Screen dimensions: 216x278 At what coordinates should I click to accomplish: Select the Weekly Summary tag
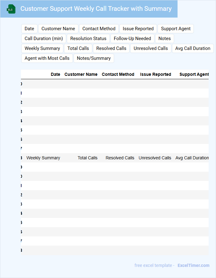[x=42, y=48]
